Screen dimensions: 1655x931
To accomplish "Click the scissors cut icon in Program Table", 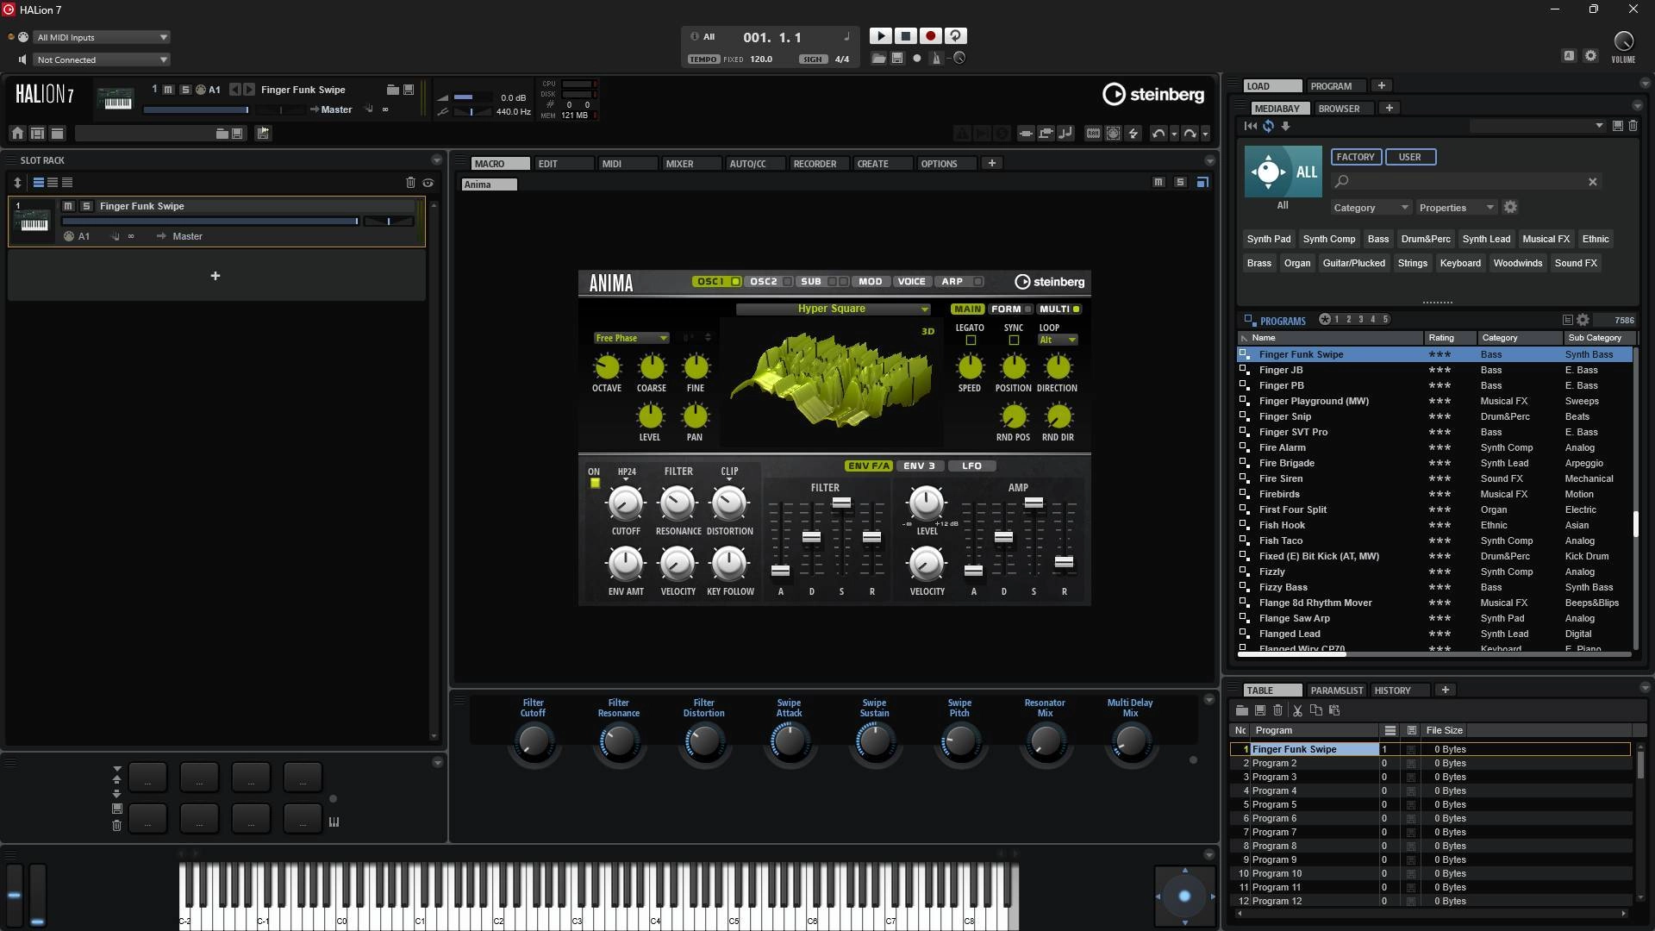I will click(1297, 710).
